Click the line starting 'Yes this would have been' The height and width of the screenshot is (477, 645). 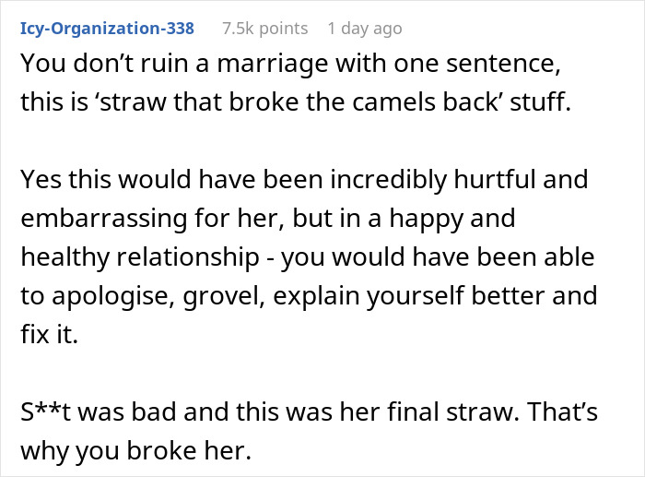pyautogui.click(x=303, y=178)
